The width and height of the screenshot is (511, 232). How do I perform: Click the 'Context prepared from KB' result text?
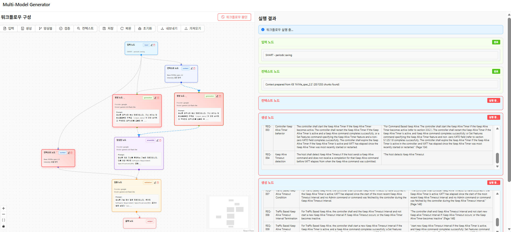pos(302,85)
